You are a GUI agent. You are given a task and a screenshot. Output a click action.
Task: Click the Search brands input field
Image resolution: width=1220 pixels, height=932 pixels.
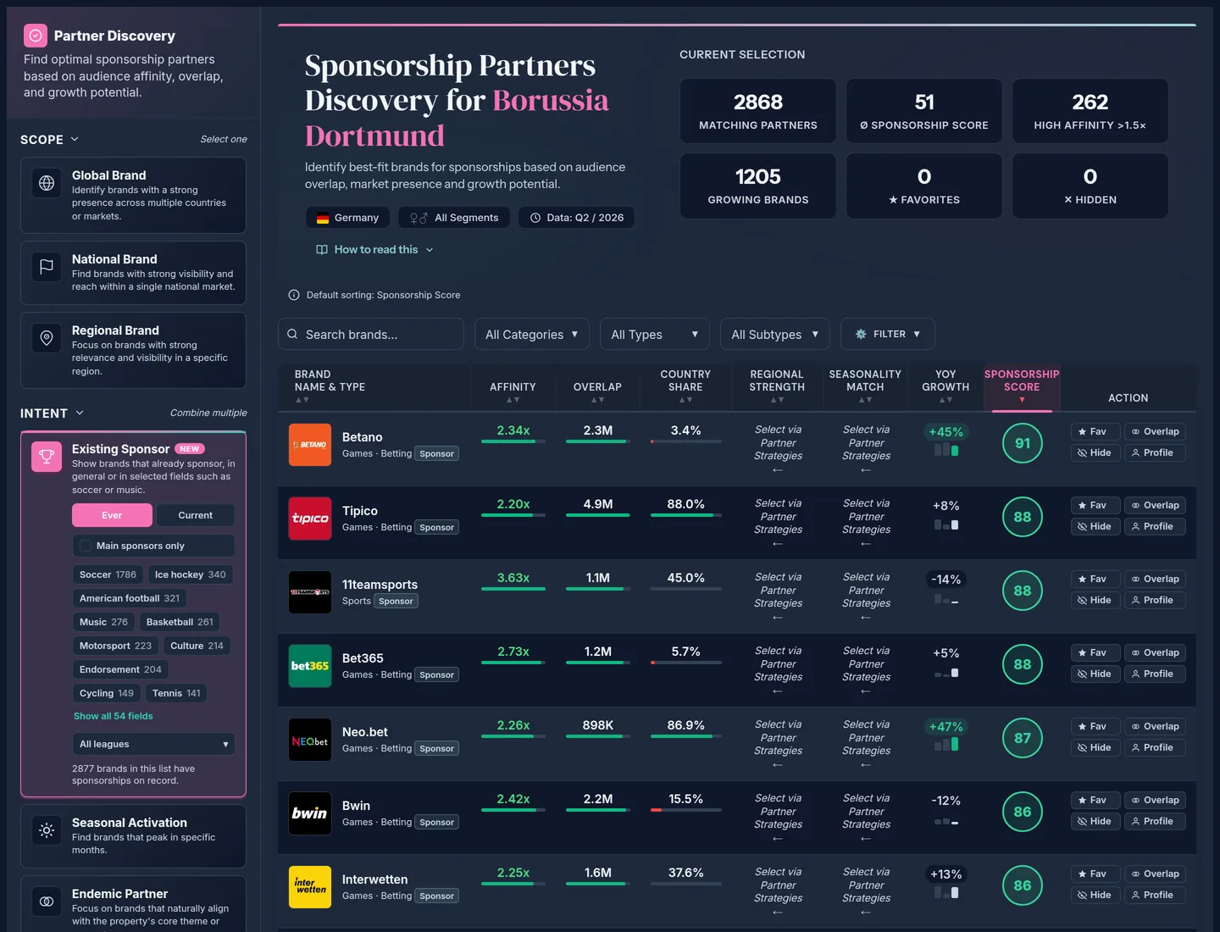point(371,334)
